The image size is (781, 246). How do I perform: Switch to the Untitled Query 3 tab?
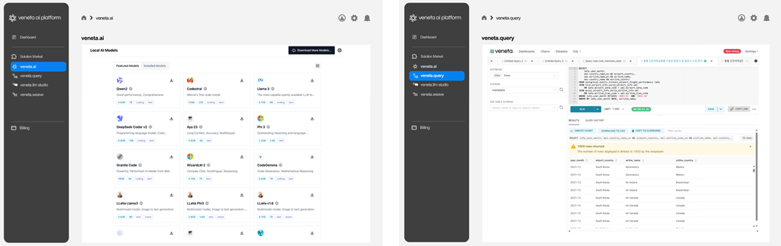coord(556,61)
